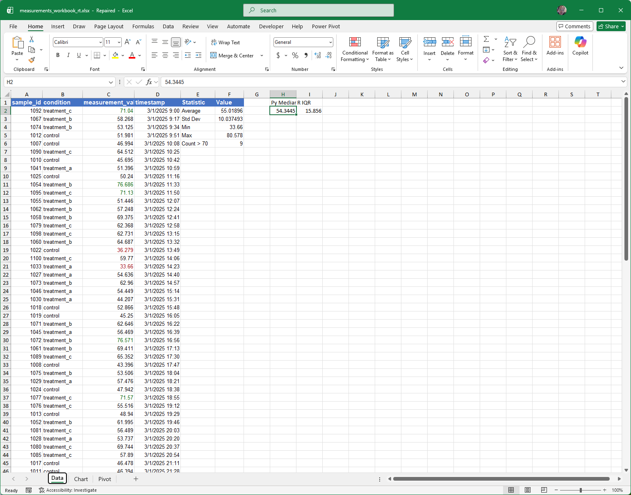Collapse the ribbon with the chevron
The image size is (631, 495).
(622, 68)
